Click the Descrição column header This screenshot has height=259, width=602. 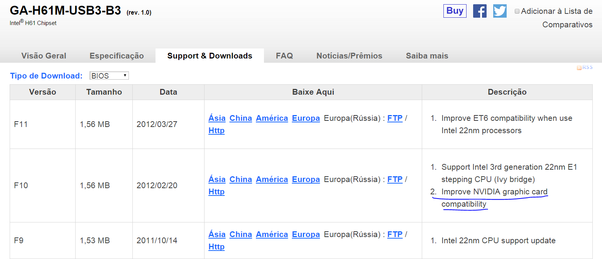507,92
